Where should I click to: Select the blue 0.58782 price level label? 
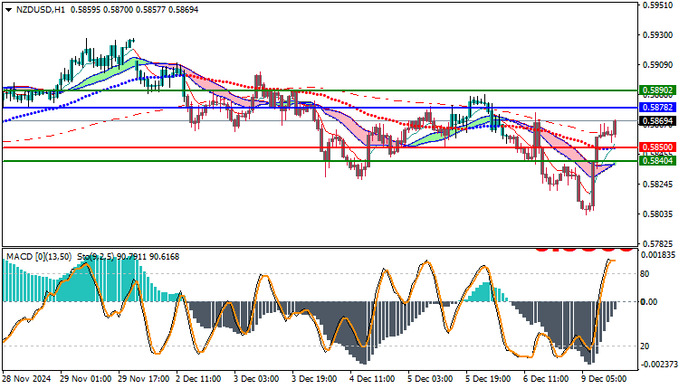(657, 108)
